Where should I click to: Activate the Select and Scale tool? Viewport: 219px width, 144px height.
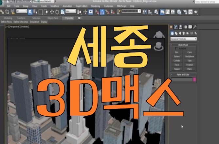63,12
